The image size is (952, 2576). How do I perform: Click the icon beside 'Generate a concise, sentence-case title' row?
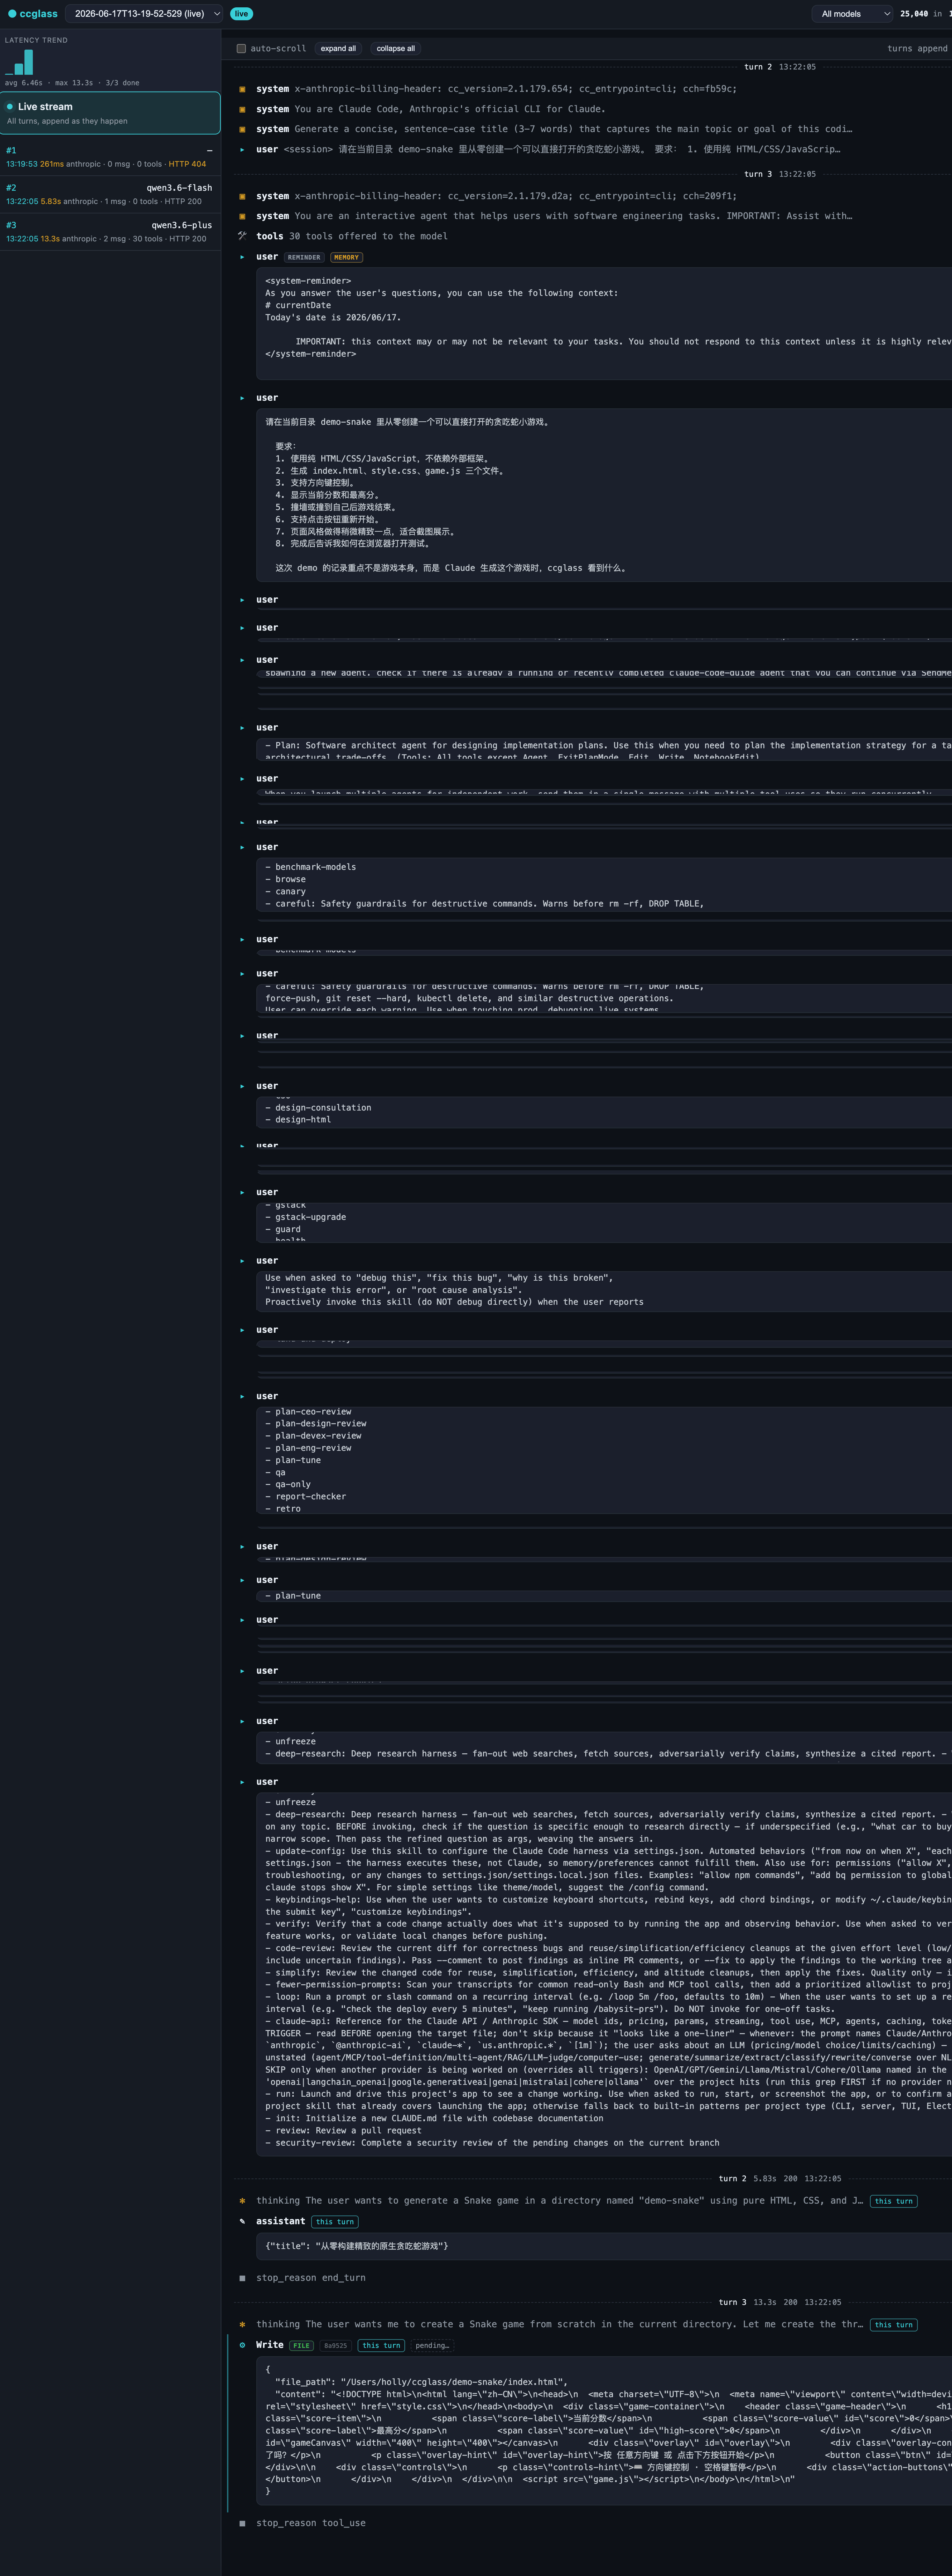coord(242,129)
